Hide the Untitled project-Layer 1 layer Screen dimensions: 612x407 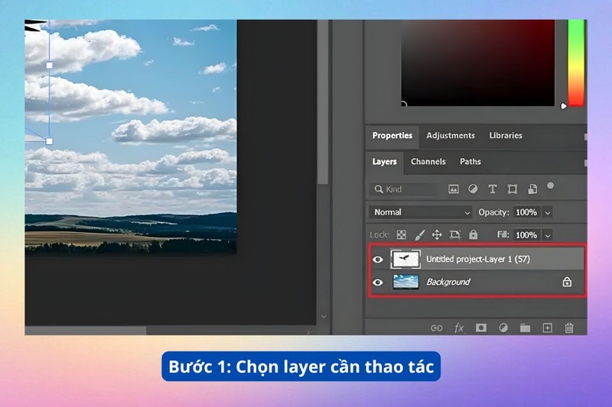click(x=377, y=260)
